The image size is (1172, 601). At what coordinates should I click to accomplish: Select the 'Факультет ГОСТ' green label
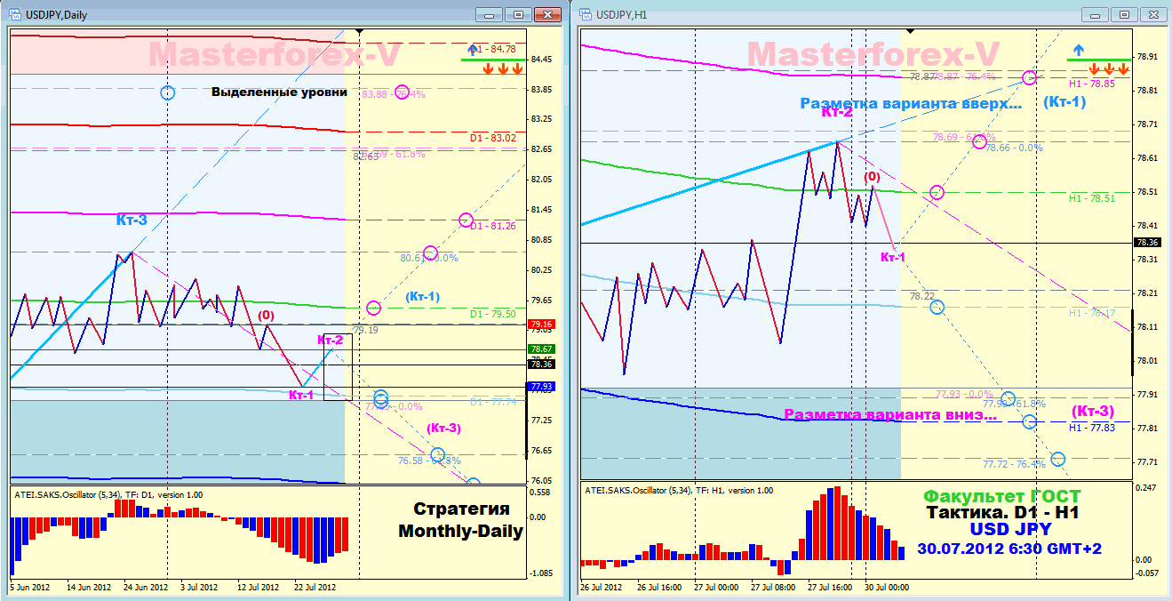tap(1002, 496)
